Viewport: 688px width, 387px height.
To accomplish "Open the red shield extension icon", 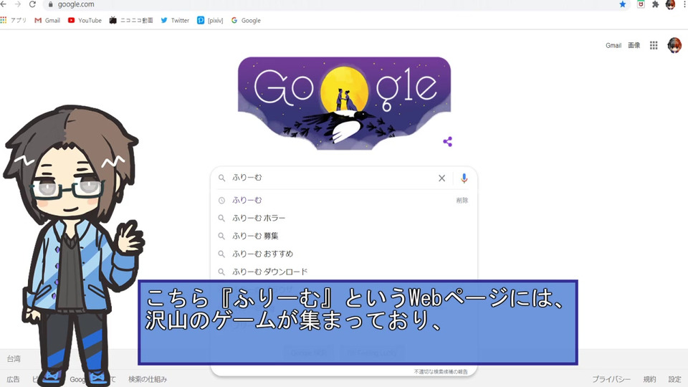I will pyautogui.click(x=641, y=4).
